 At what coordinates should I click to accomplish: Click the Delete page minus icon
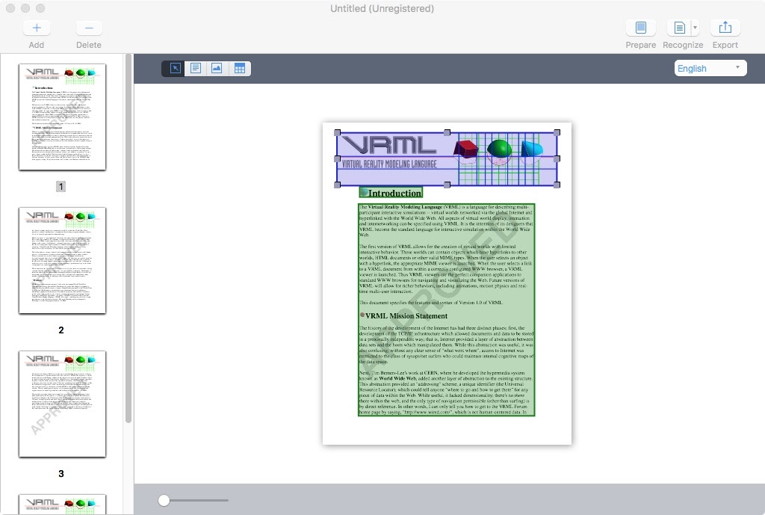click(x=89, y=28)
